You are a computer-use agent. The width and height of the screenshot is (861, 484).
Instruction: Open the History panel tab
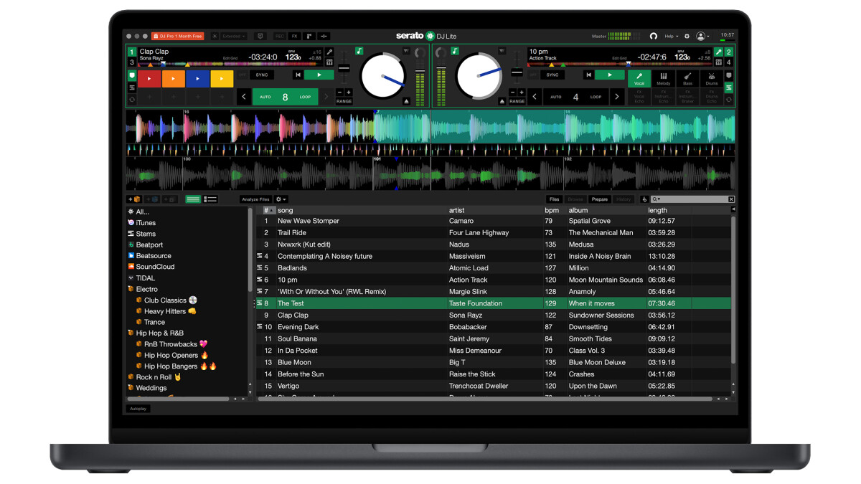coord(623,199)
